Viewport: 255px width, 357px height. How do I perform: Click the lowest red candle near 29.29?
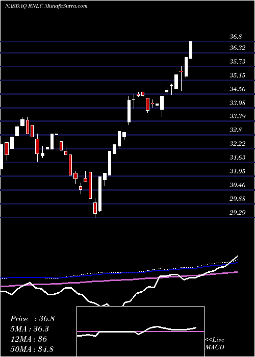(95, 208)
